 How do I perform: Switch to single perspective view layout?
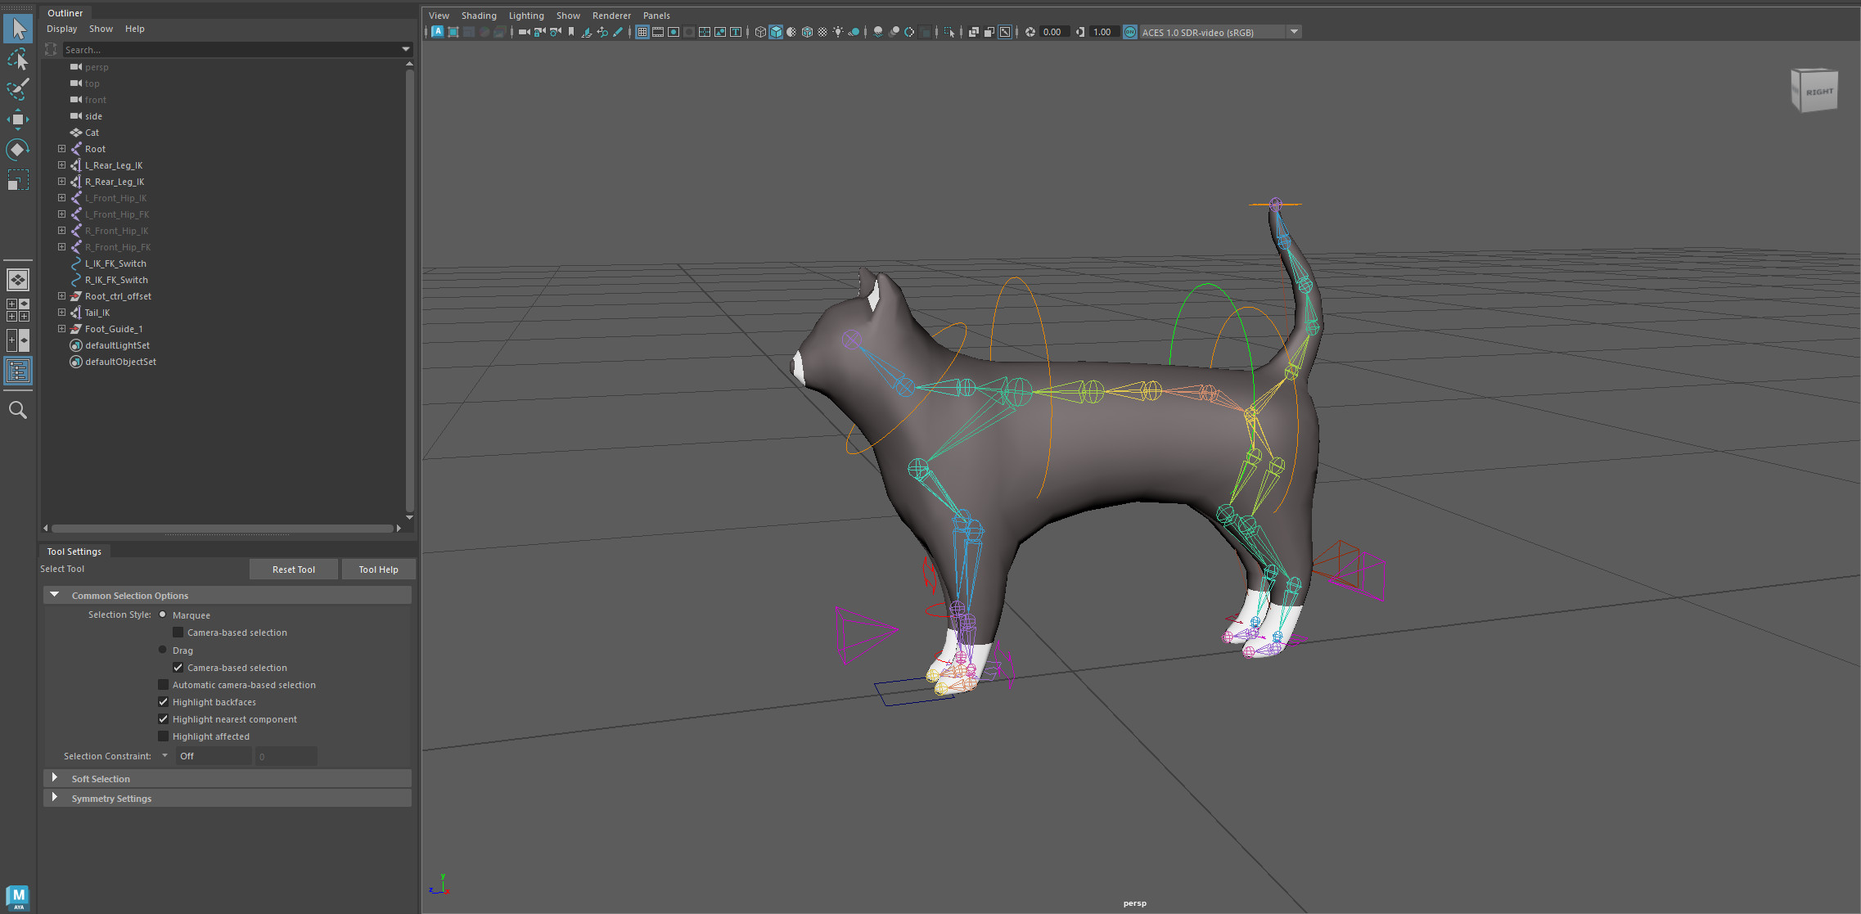pos(18,280)
